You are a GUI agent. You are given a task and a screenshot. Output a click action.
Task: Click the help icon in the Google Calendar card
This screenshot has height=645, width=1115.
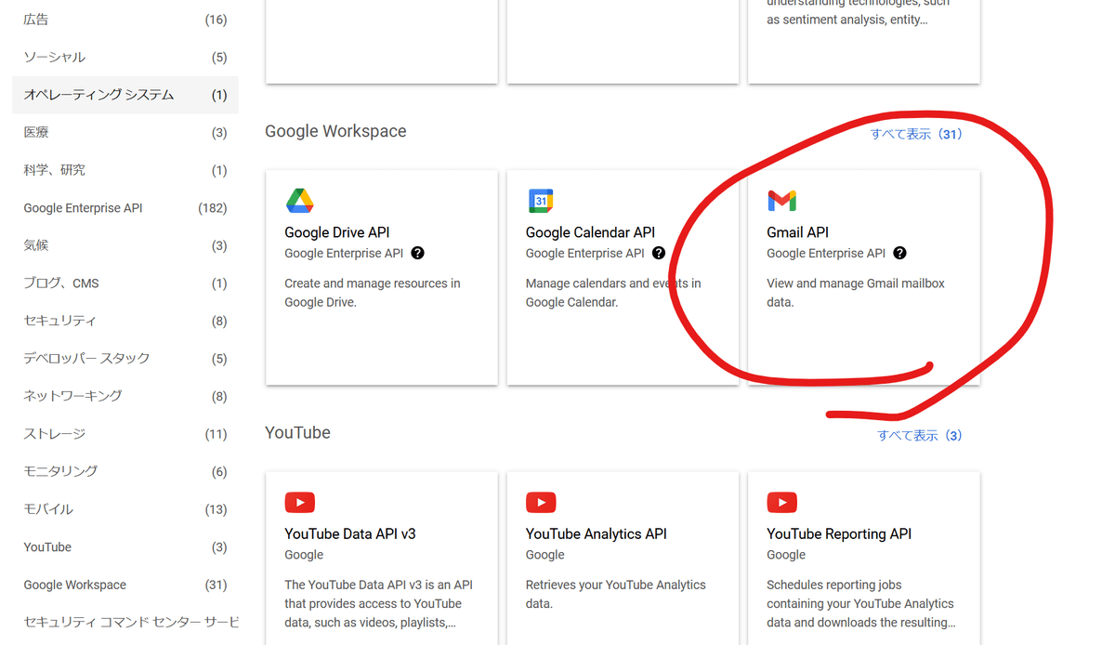pyautogui.click(x=659, y=253)
